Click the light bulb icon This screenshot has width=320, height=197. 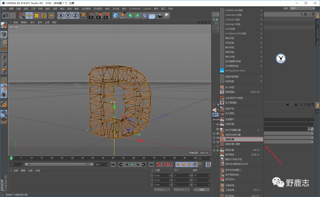pyautogui.click(x=167, y=15)
